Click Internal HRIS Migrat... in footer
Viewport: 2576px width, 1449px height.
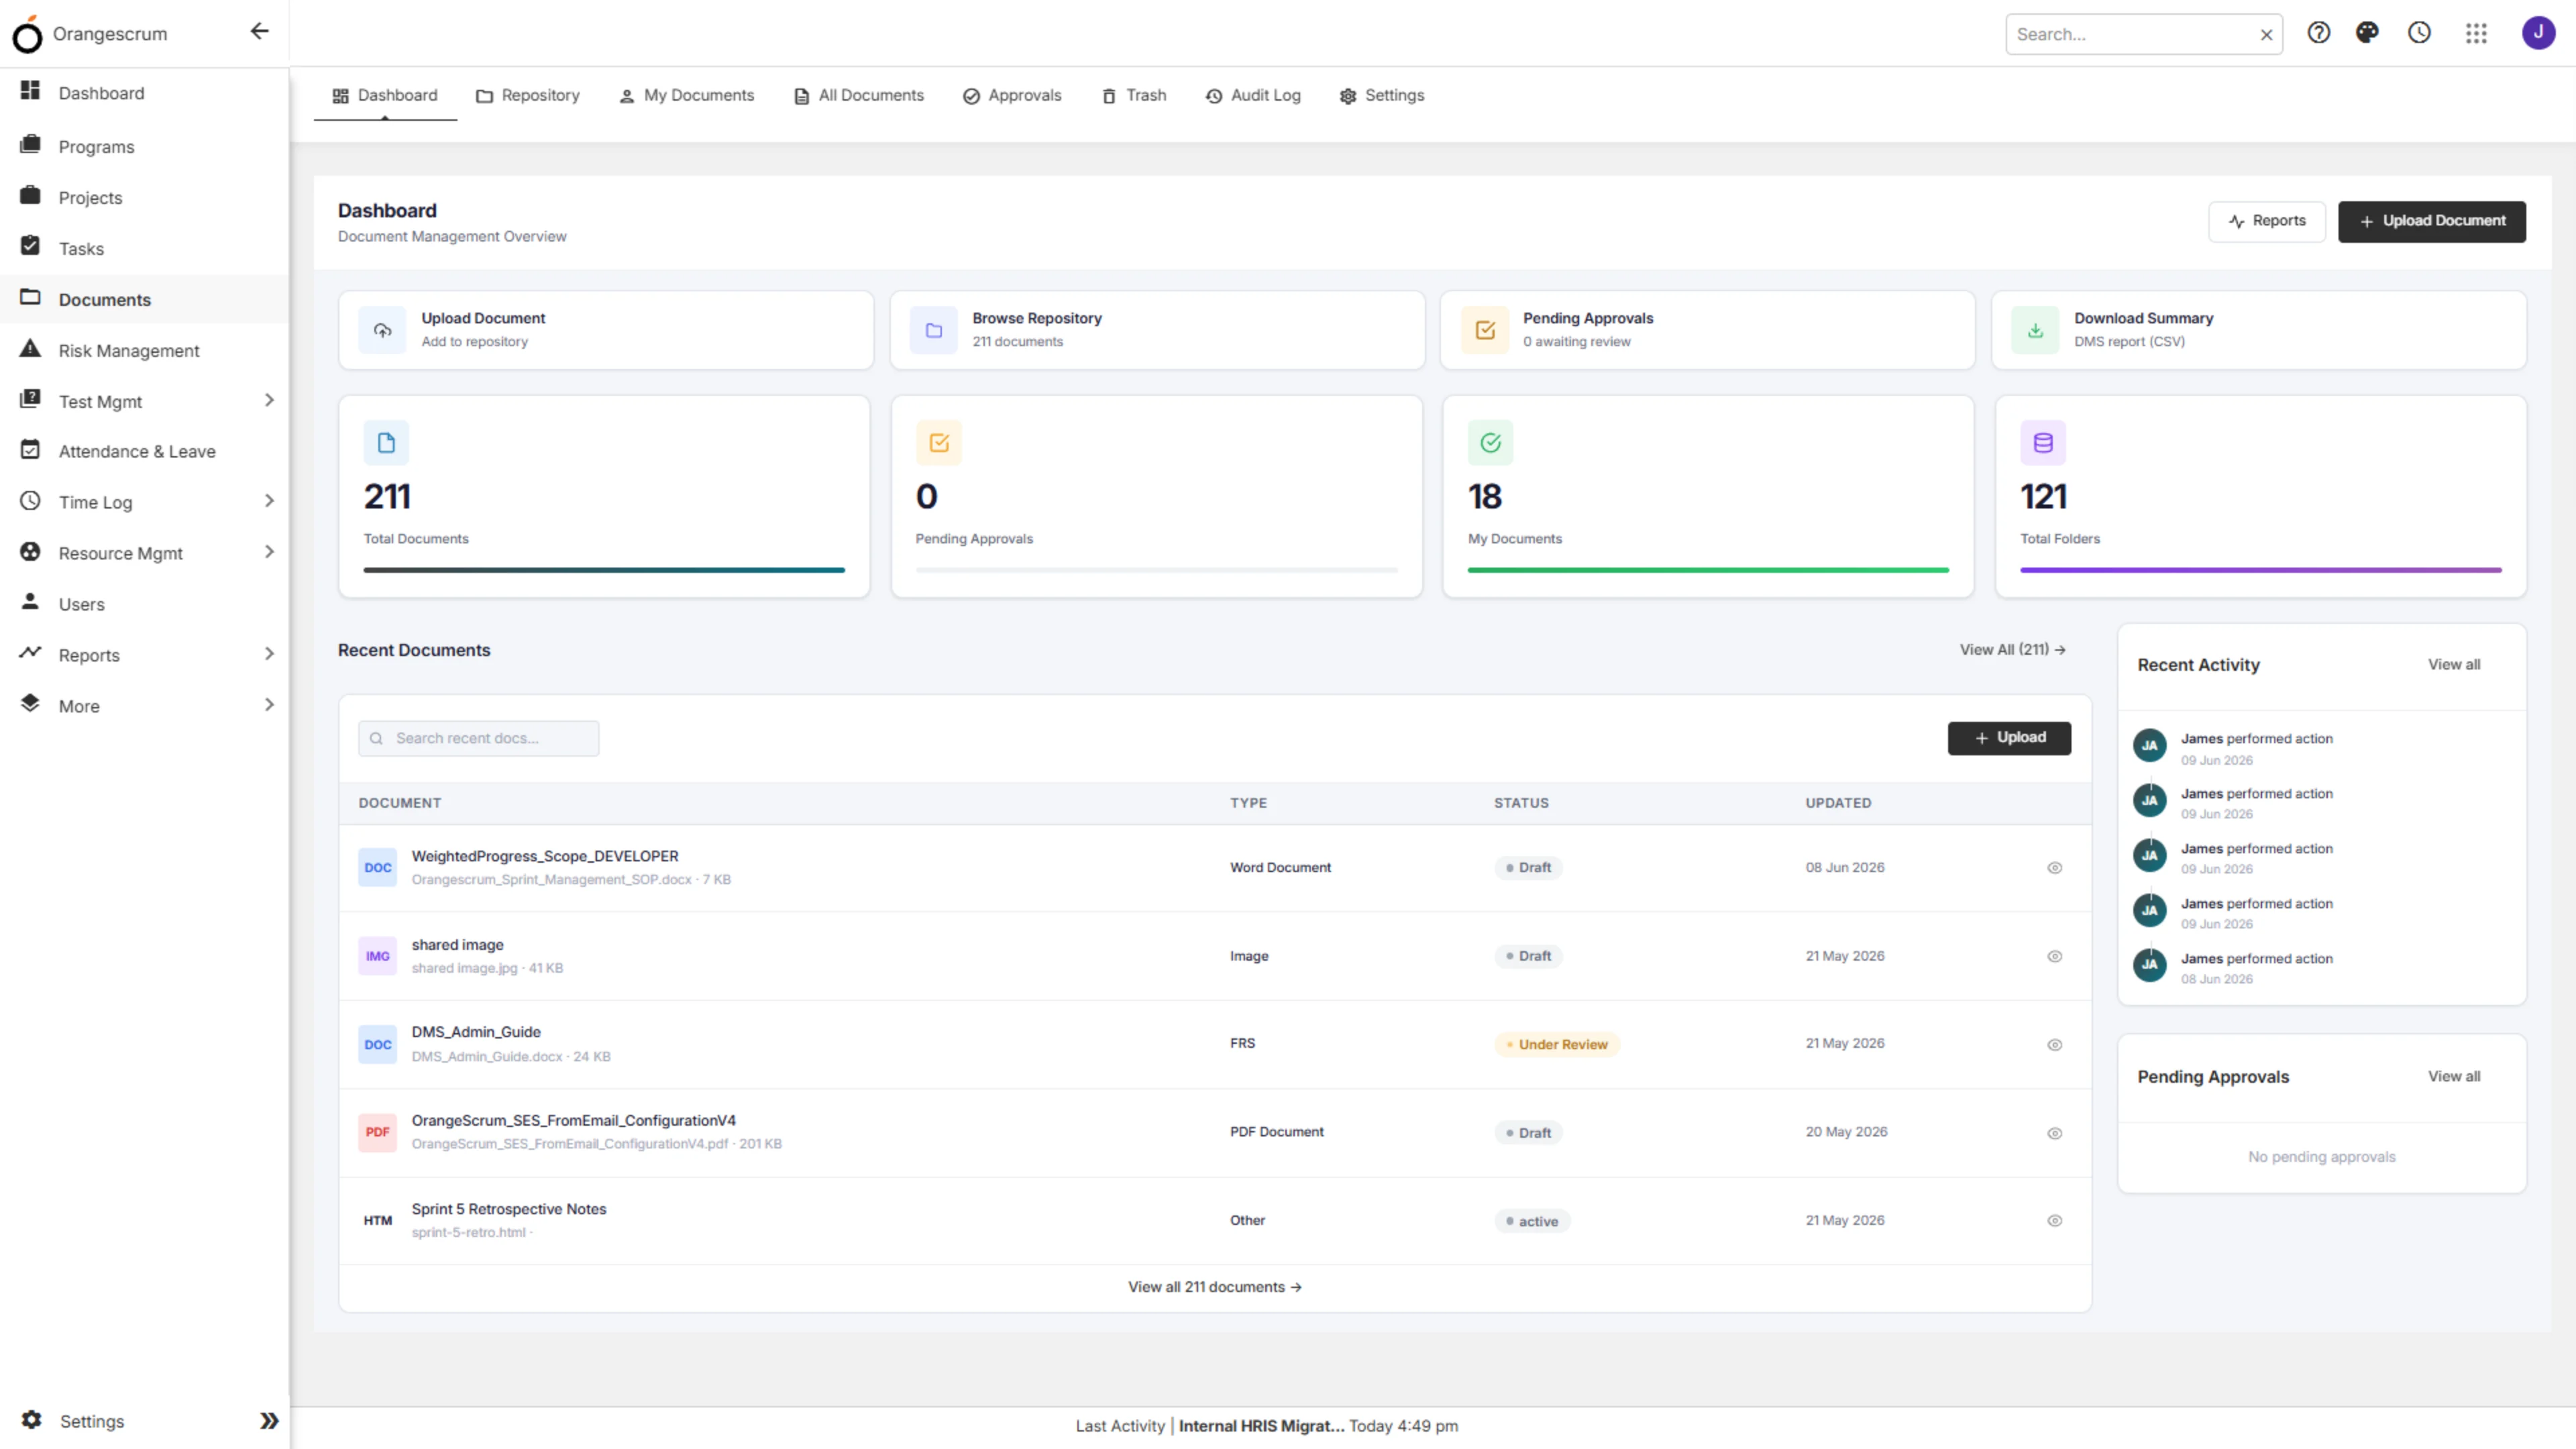click(1261, 1426)
